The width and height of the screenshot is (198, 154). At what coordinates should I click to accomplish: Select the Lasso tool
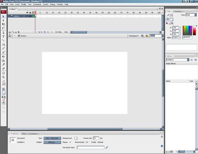click(x=3, y=28)
